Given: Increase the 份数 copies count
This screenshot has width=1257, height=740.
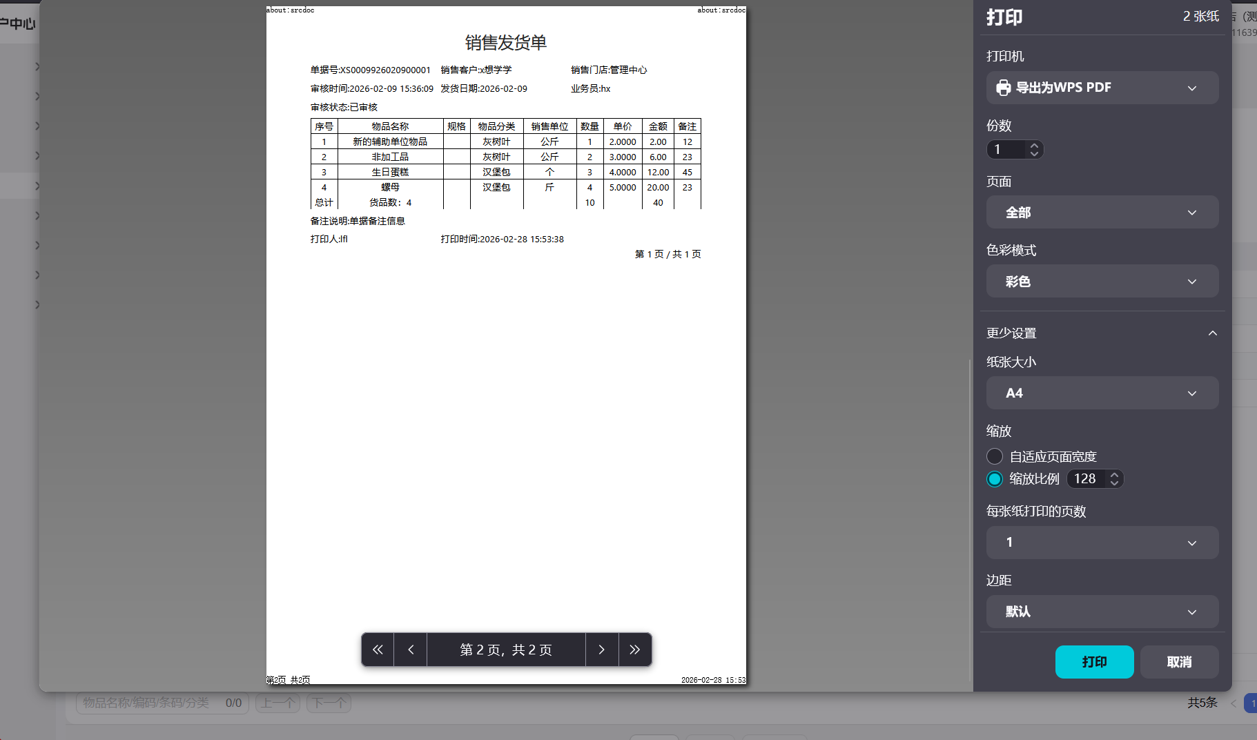Looking at the screenshot, I should tap(1034, 146).
